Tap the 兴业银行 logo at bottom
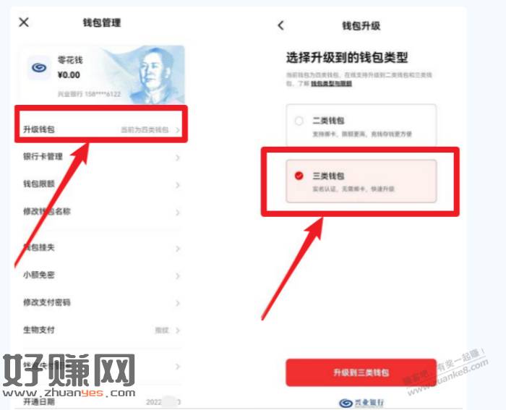Image resolution: width=506 pixels, height=410 pixels. tap(361, 403)
